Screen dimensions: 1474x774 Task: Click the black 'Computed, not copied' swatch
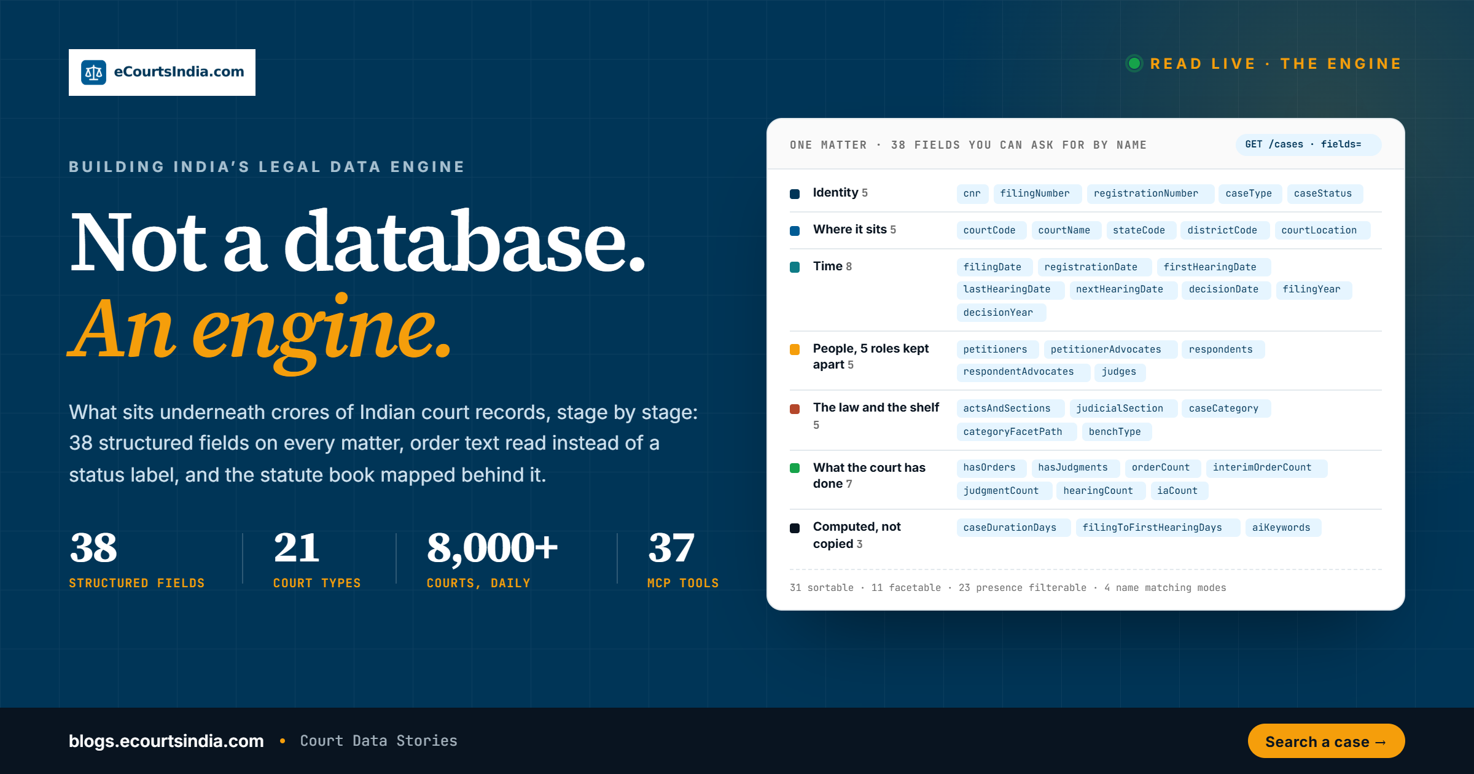(x=795, y=528)
